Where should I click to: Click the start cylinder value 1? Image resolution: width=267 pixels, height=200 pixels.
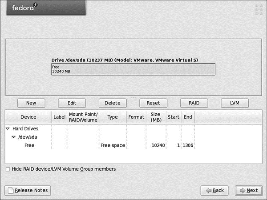tap(178, 145)
